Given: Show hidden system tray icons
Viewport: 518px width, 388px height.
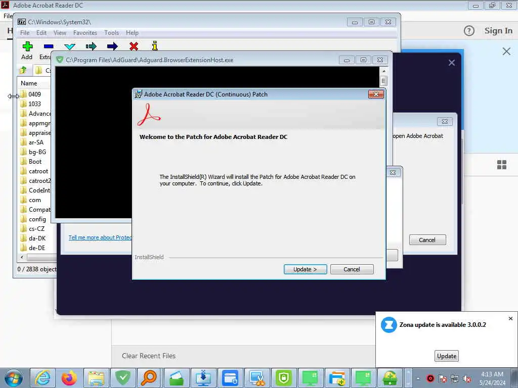Looking at the screenshot, I should (418, 379).
